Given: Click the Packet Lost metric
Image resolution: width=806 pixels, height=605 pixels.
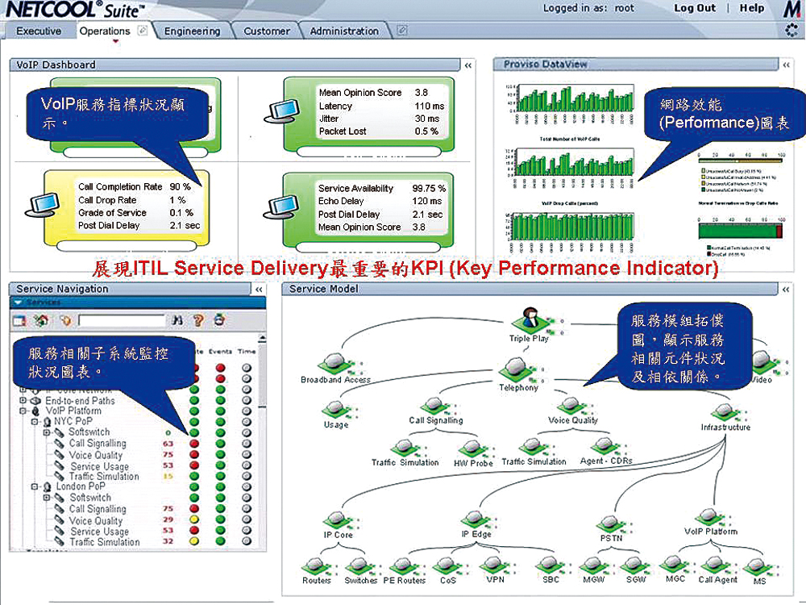Looking at the screenshot, I should pos(343,131).
